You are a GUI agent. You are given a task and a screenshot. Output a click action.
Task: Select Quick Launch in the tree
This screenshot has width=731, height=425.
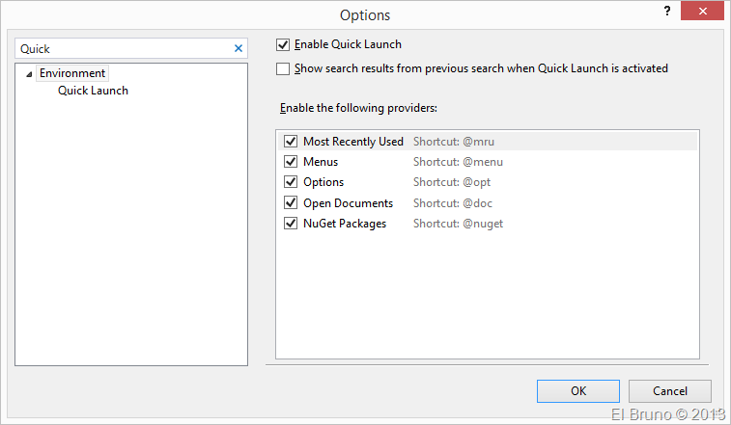click(93, 91)
